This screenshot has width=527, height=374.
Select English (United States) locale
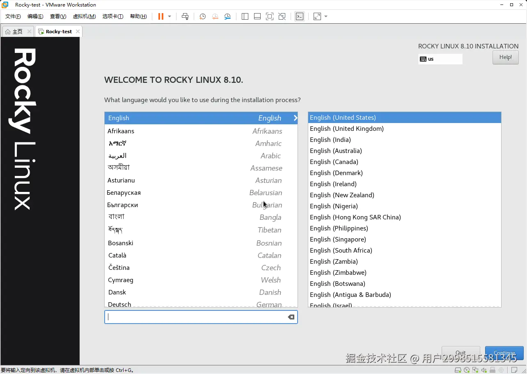pos(405,118)
